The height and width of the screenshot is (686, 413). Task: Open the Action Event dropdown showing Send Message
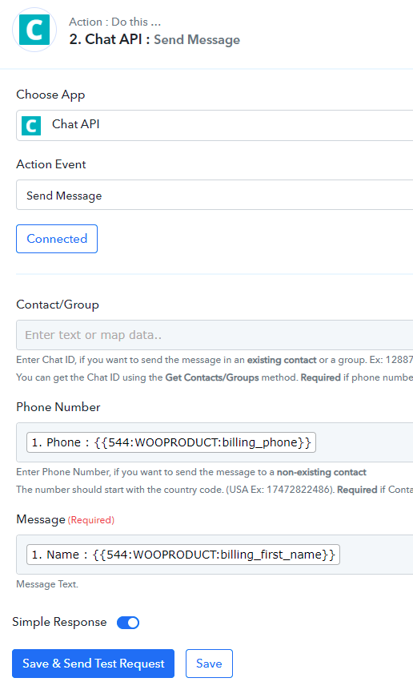click(215, 195)
